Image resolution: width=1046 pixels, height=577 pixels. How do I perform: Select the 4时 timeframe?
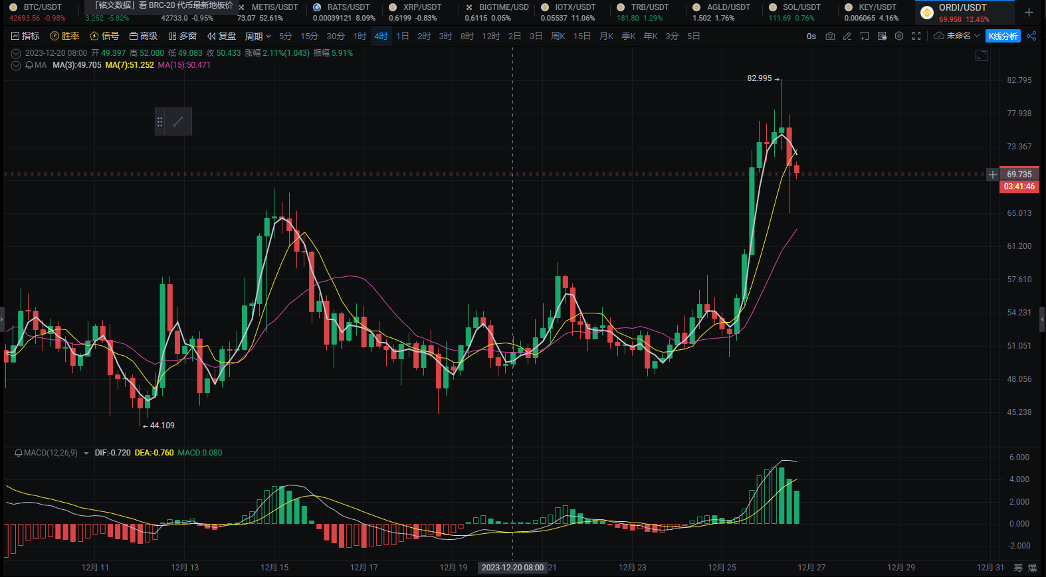click(x=381, y=36)
